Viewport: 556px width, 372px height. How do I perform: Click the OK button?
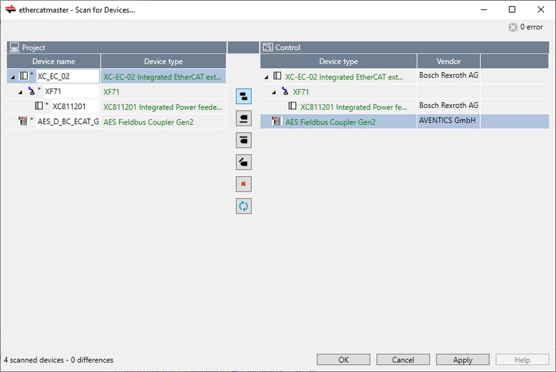coord(344,360)
